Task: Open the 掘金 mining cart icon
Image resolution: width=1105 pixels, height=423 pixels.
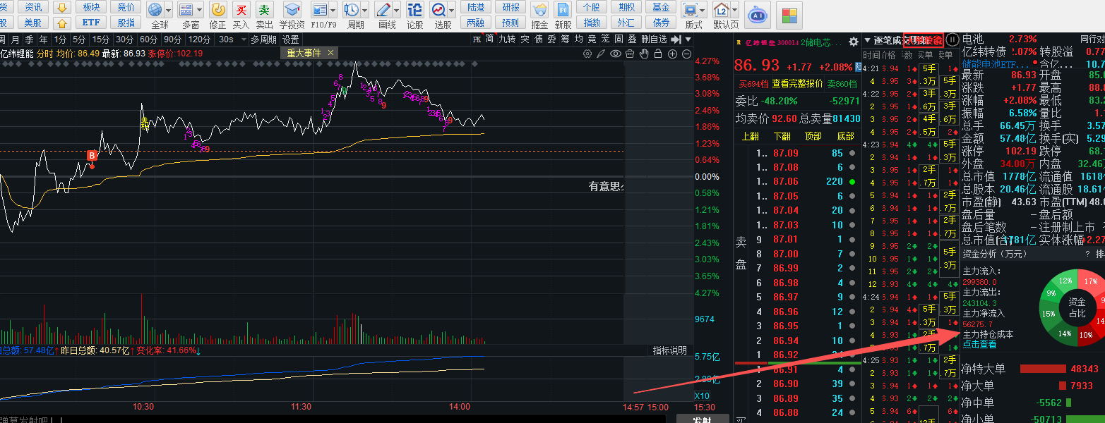Action: coord(539,10)
